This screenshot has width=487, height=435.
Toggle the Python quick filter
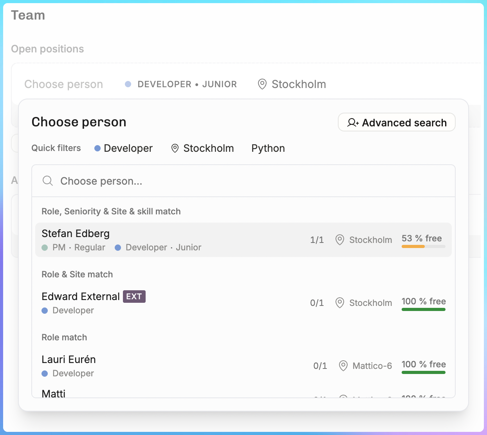pos(268,148)
